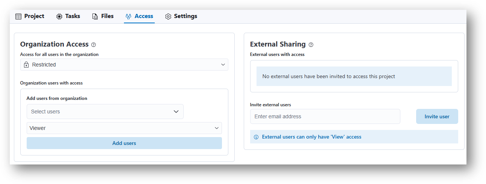The image size is (486, 184).
Task: Click the Access people icon
Action: click(x=128, y=17)
